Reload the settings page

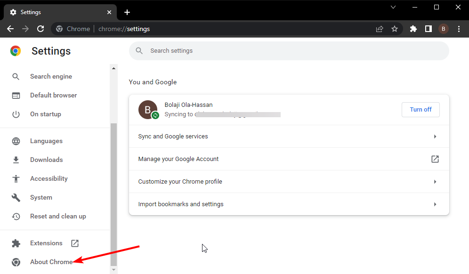point(40,29)
